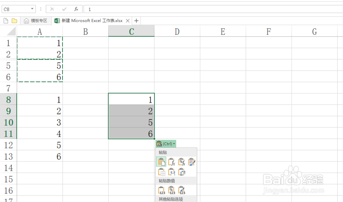This screenshot has height=202, width=343.
Task: Choose Paste Values and Source Formatting option
Action: pyautogui.click(x=182, y=190)
